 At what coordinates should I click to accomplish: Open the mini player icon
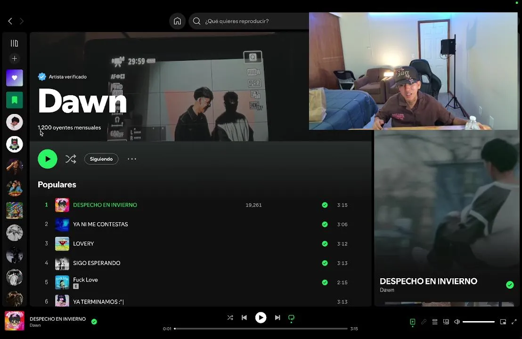[503, 322]
